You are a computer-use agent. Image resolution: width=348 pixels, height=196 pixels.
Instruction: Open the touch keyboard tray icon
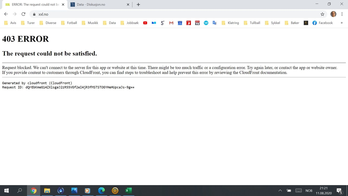click(299, 191)
